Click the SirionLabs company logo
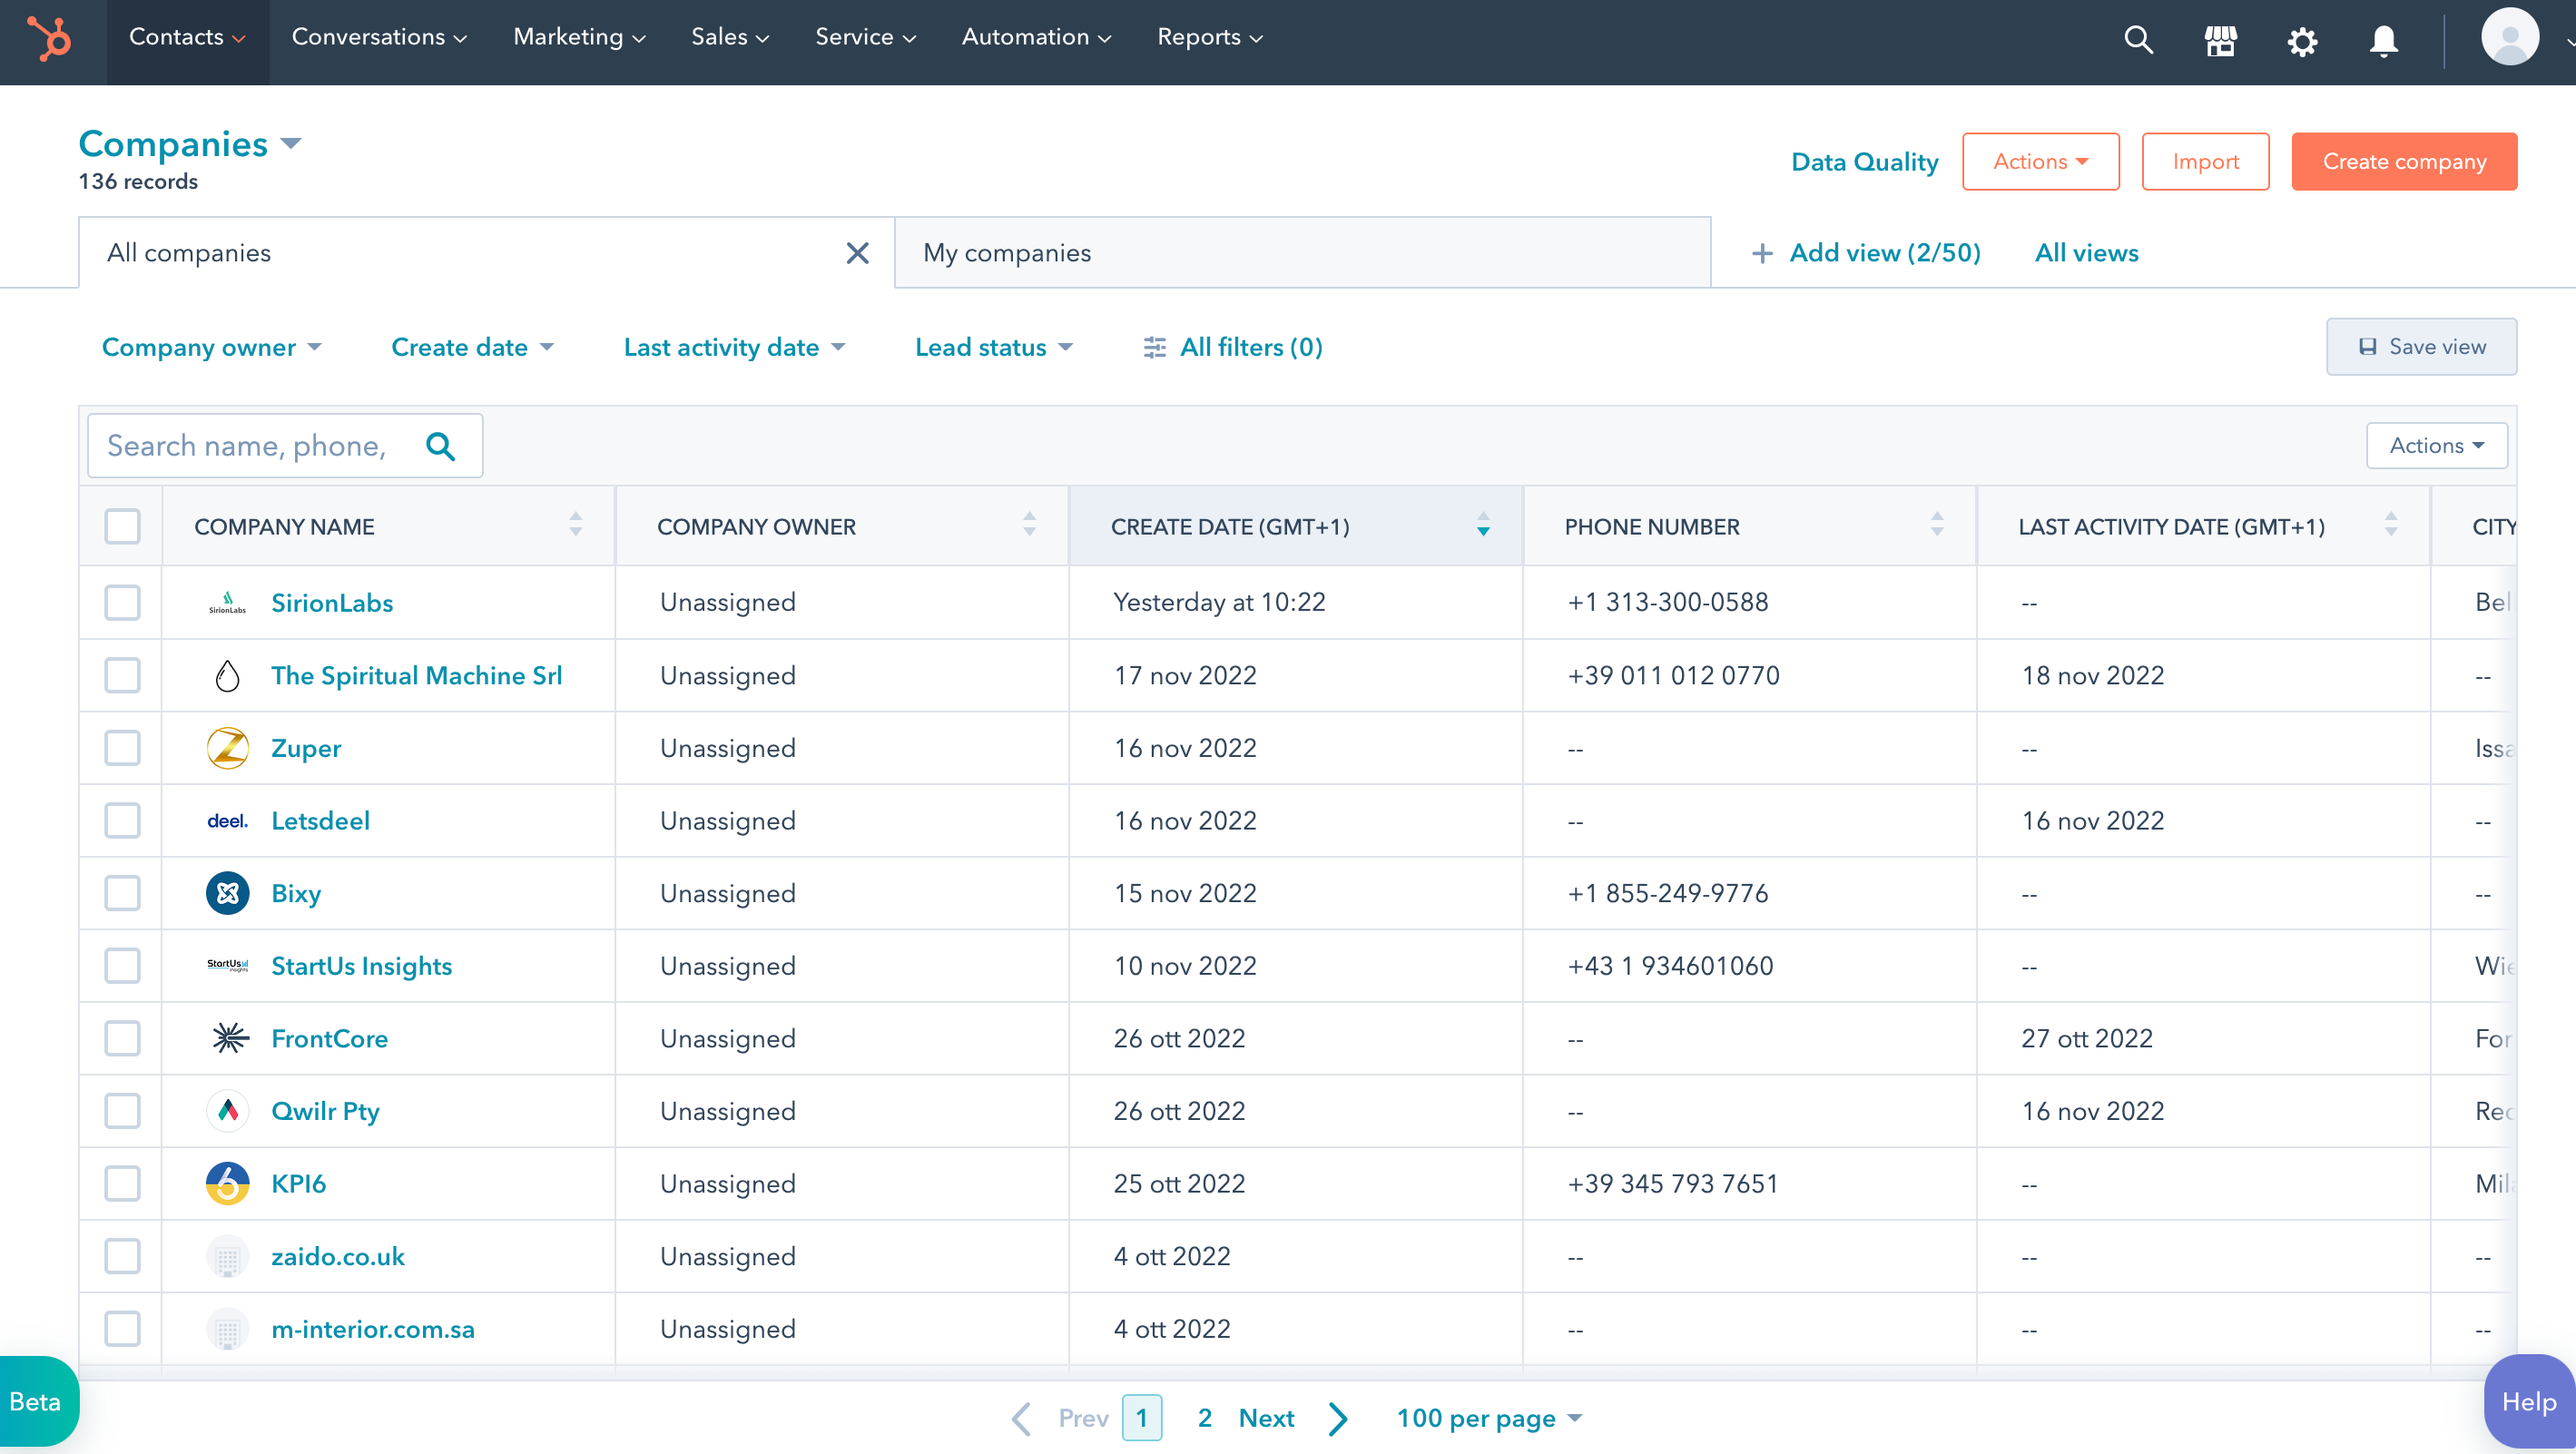 (227, 603)
